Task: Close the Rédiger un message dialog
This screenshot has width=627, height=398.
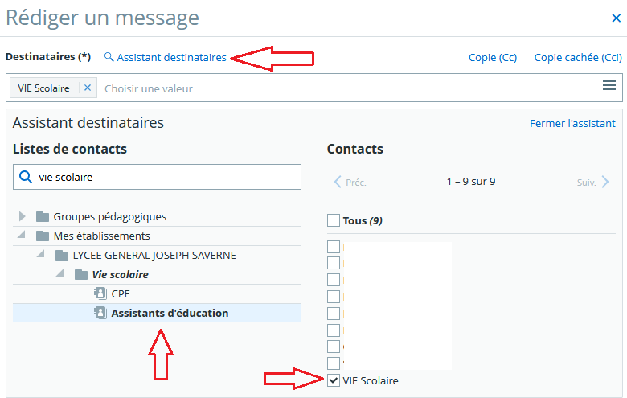Action: pyautogui.click(x=616, y=17)
